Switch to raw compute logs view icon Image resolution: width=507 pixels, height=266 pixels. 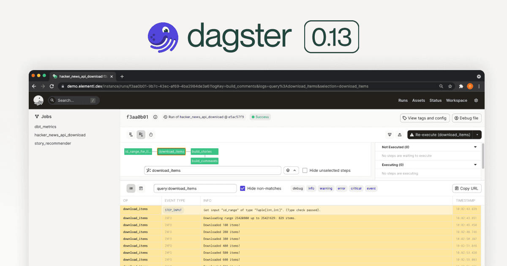(141, 188)
